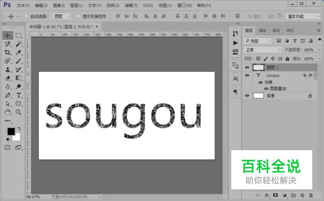This screenshot has height=201, width=324.
Task: Open the Layers panel options menu
Action: (x=318, y=30)
